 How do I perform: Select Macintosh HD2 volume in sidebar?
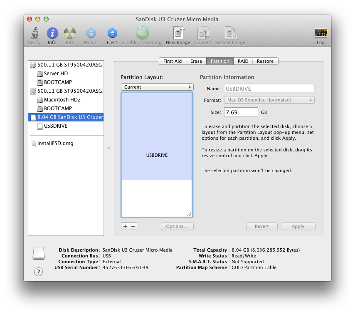pos(62,100)
